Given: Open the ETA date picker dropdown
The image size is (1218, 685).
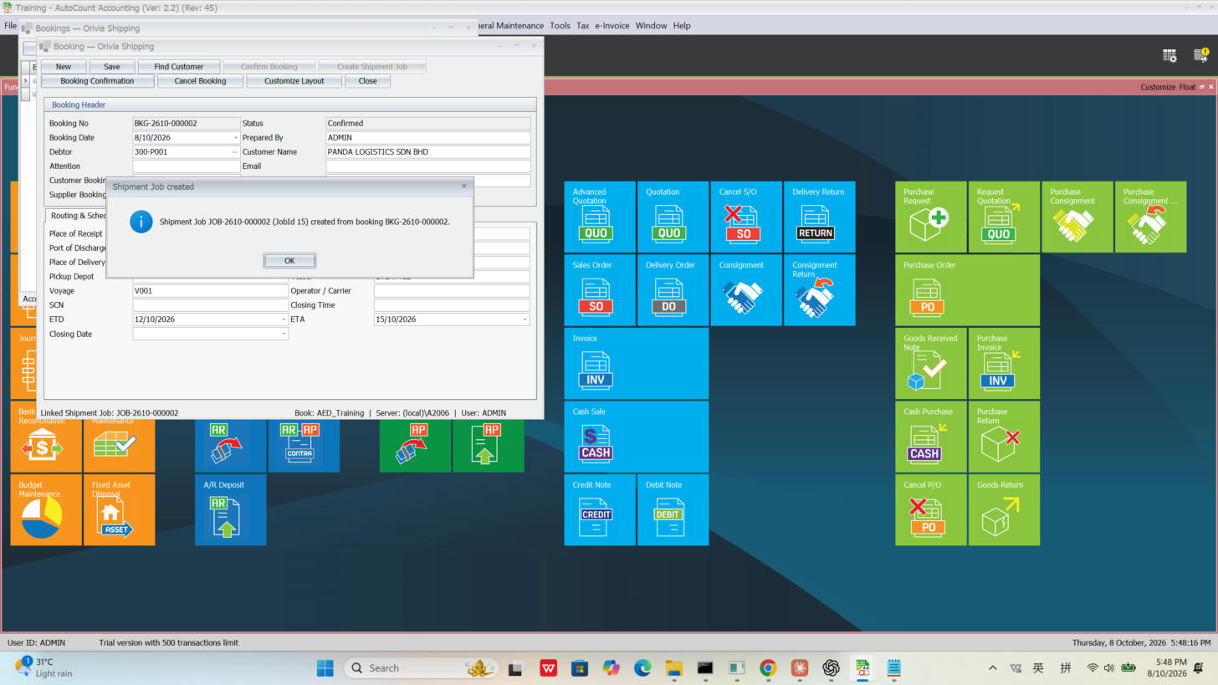Looking at the screenshot, I should click(x=525, y=319).
